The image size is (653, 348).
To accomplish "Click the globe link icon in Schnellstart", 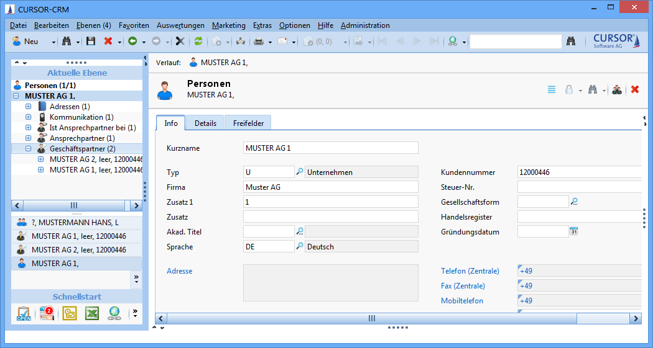I will coord(114,314).
